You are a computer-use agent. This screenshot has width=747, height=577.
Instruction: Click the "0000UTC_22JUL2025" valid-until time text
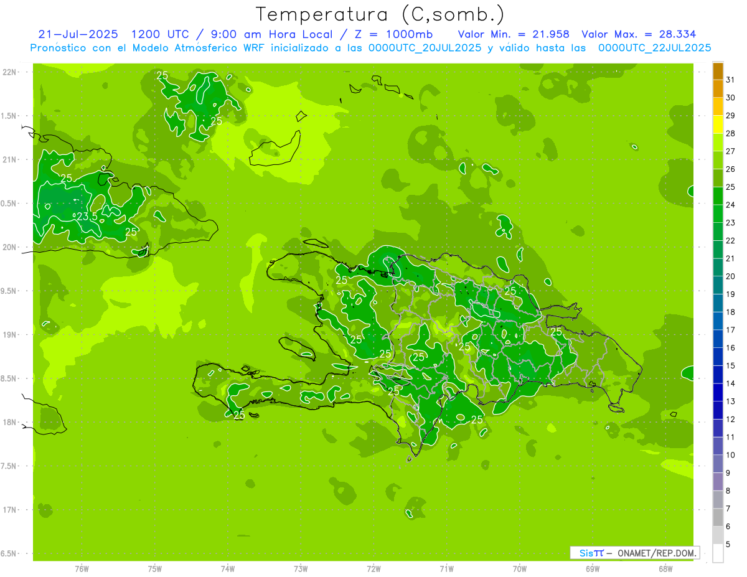(x=655, y=47)
